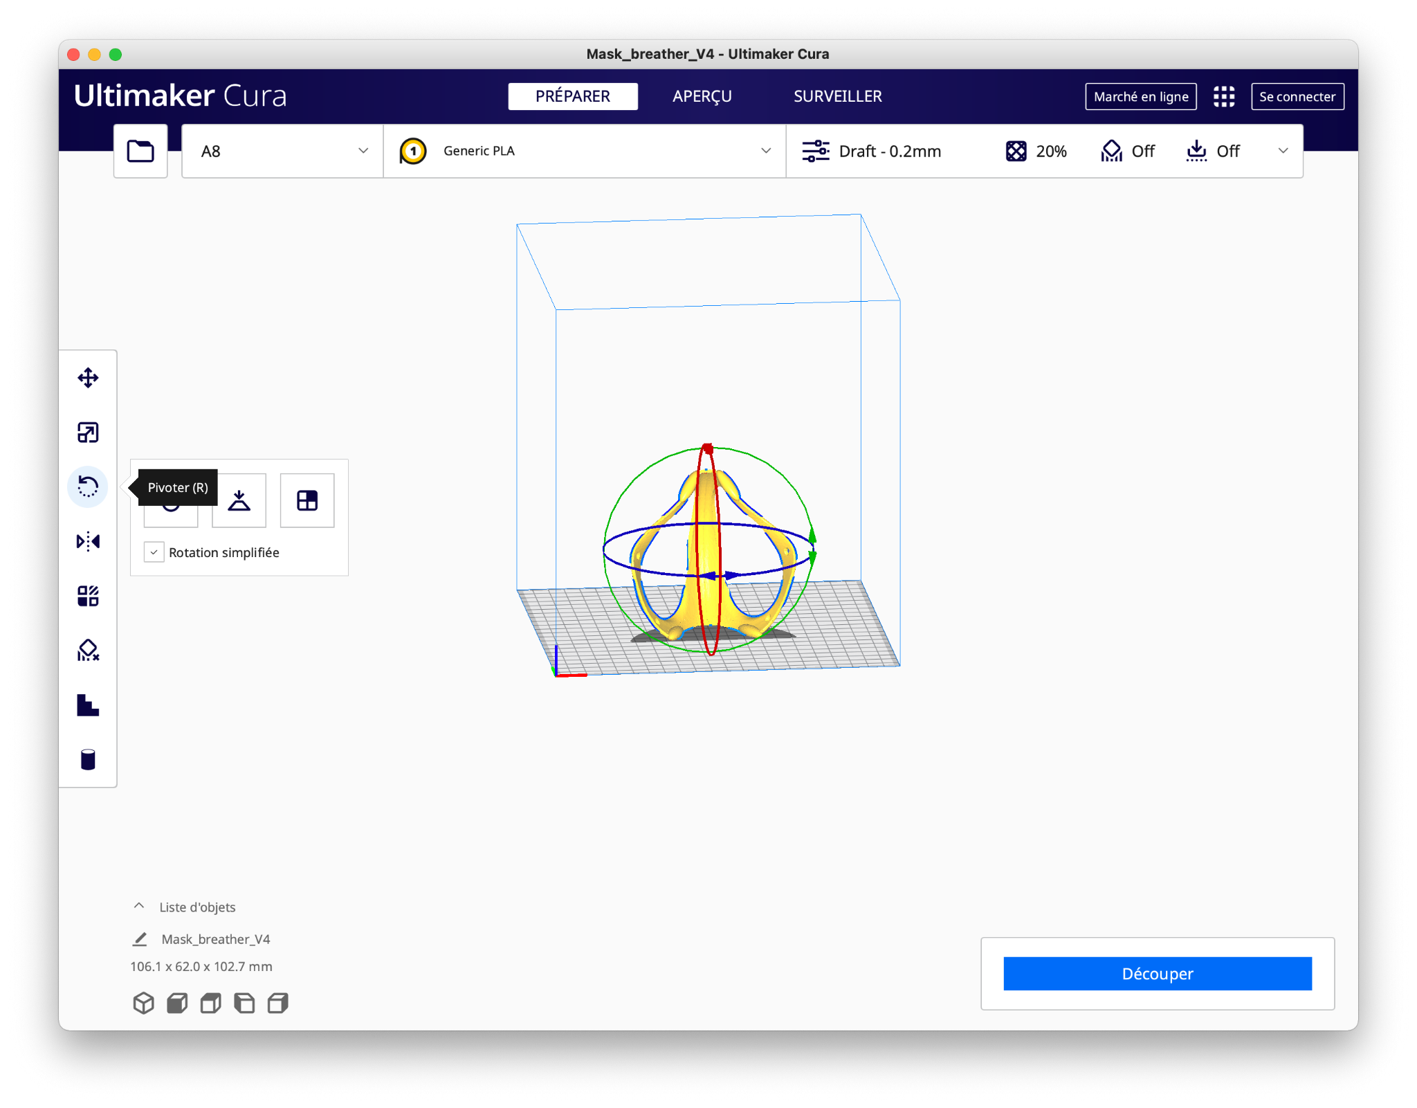Collapse the Liste d'objets section
1417x1108 pixels.
pyautogui.click(x=139, y=907)
